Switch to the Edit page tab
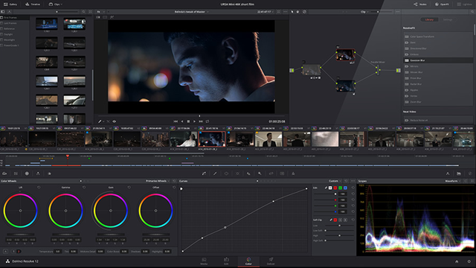Screen dimensions: 476x268 (x=226, y=261)
